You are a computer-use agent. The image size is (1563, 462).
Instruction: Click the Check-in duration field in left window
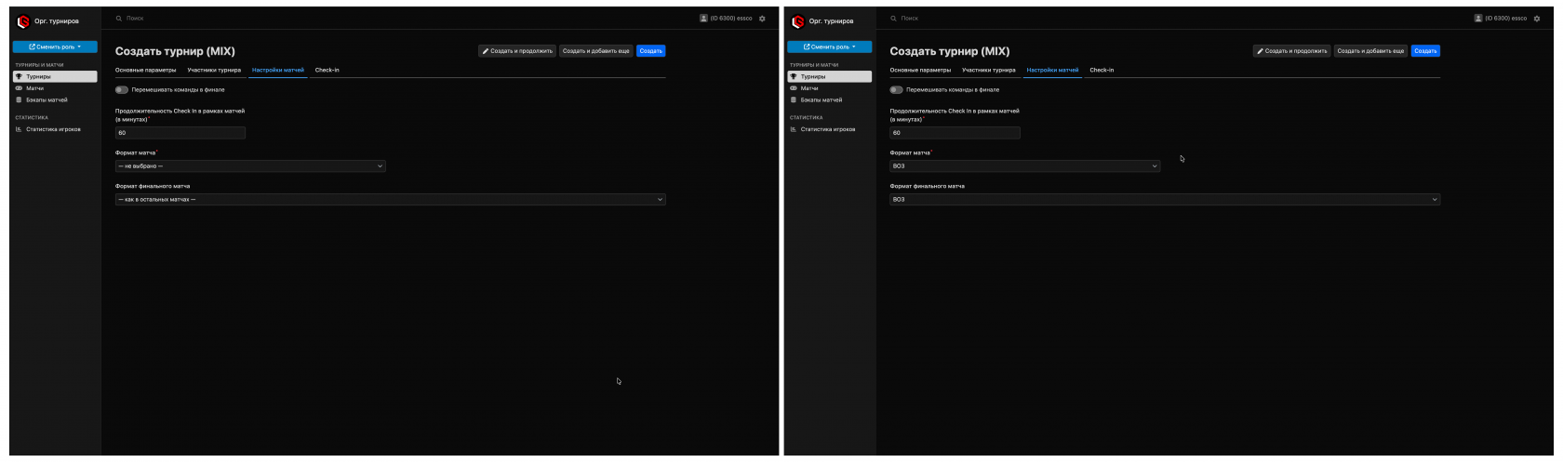click(180, 133)
